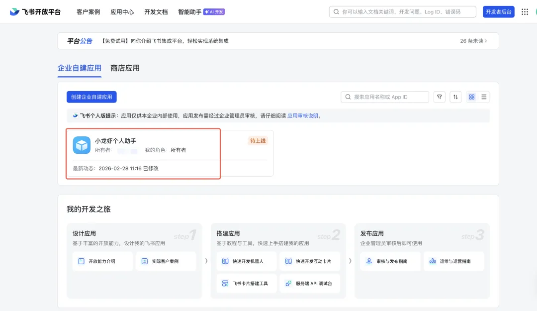Expand 26 条未读 announcements
This screenshot has height=311, width=537.
point(473,41)
